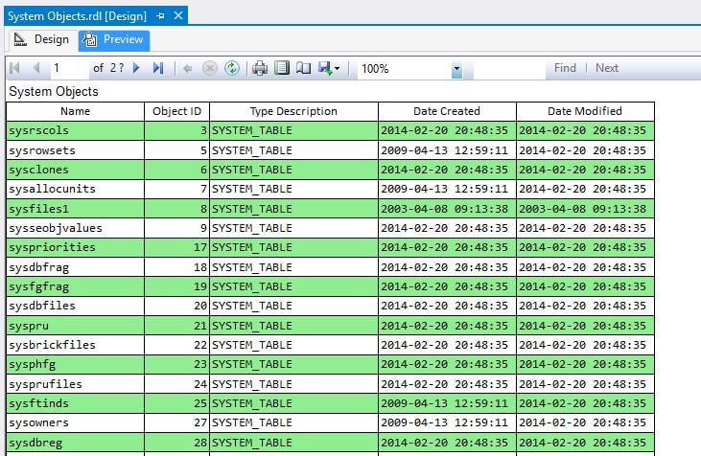Viewport: 701px width, 456px height.
Task: Click Object ID 3 cell
Action: [x=177, y=130]
